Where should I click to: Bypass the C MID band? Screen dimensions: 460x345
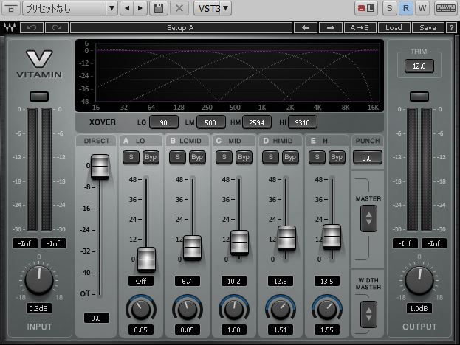pos(244,157)
